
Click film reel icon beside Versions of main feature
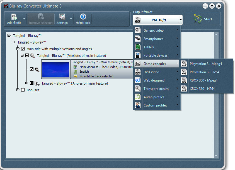click(33, 56)
